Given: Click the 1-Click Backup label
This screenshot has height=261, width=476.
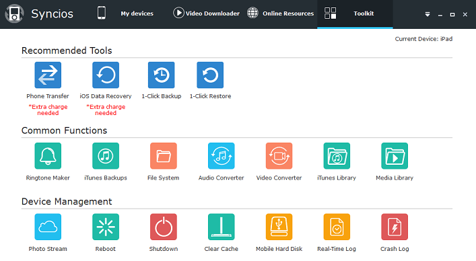Looking at the screenshot, I should (x=161, y=96).
